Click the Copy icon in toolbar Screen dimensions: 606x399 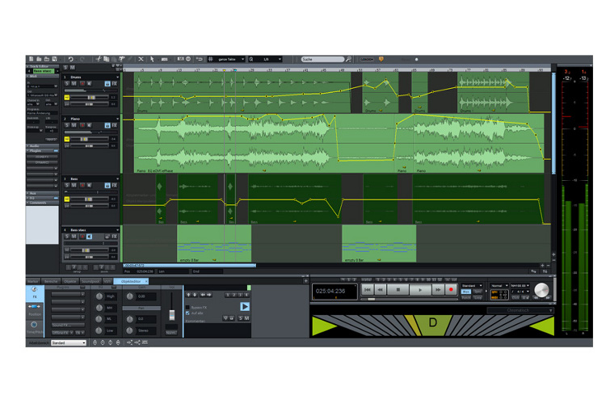click(107, 59)
